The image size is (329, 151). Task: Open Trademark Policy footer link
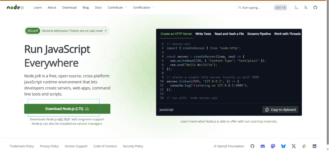pyautogui.click(x=22, y=146)
